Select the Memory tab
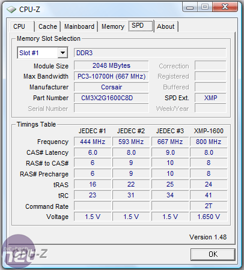Image resolution: width=244 pixels, height=270 pixels. tap(113, 26)
